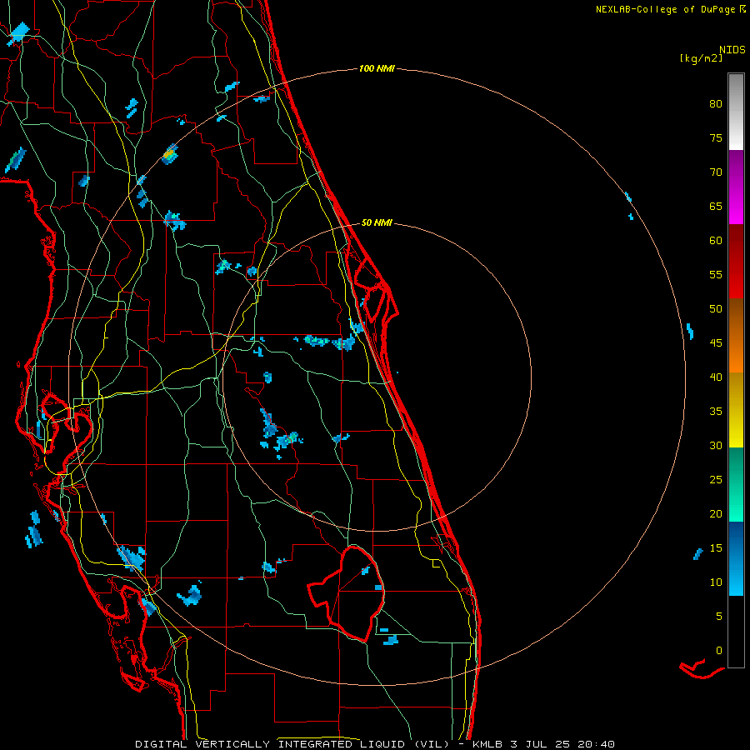Pick the green segment of color bar

pos(736,484)
